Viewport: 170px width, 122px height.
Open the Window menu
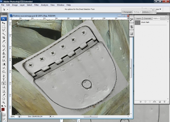[x=61, y=5]
